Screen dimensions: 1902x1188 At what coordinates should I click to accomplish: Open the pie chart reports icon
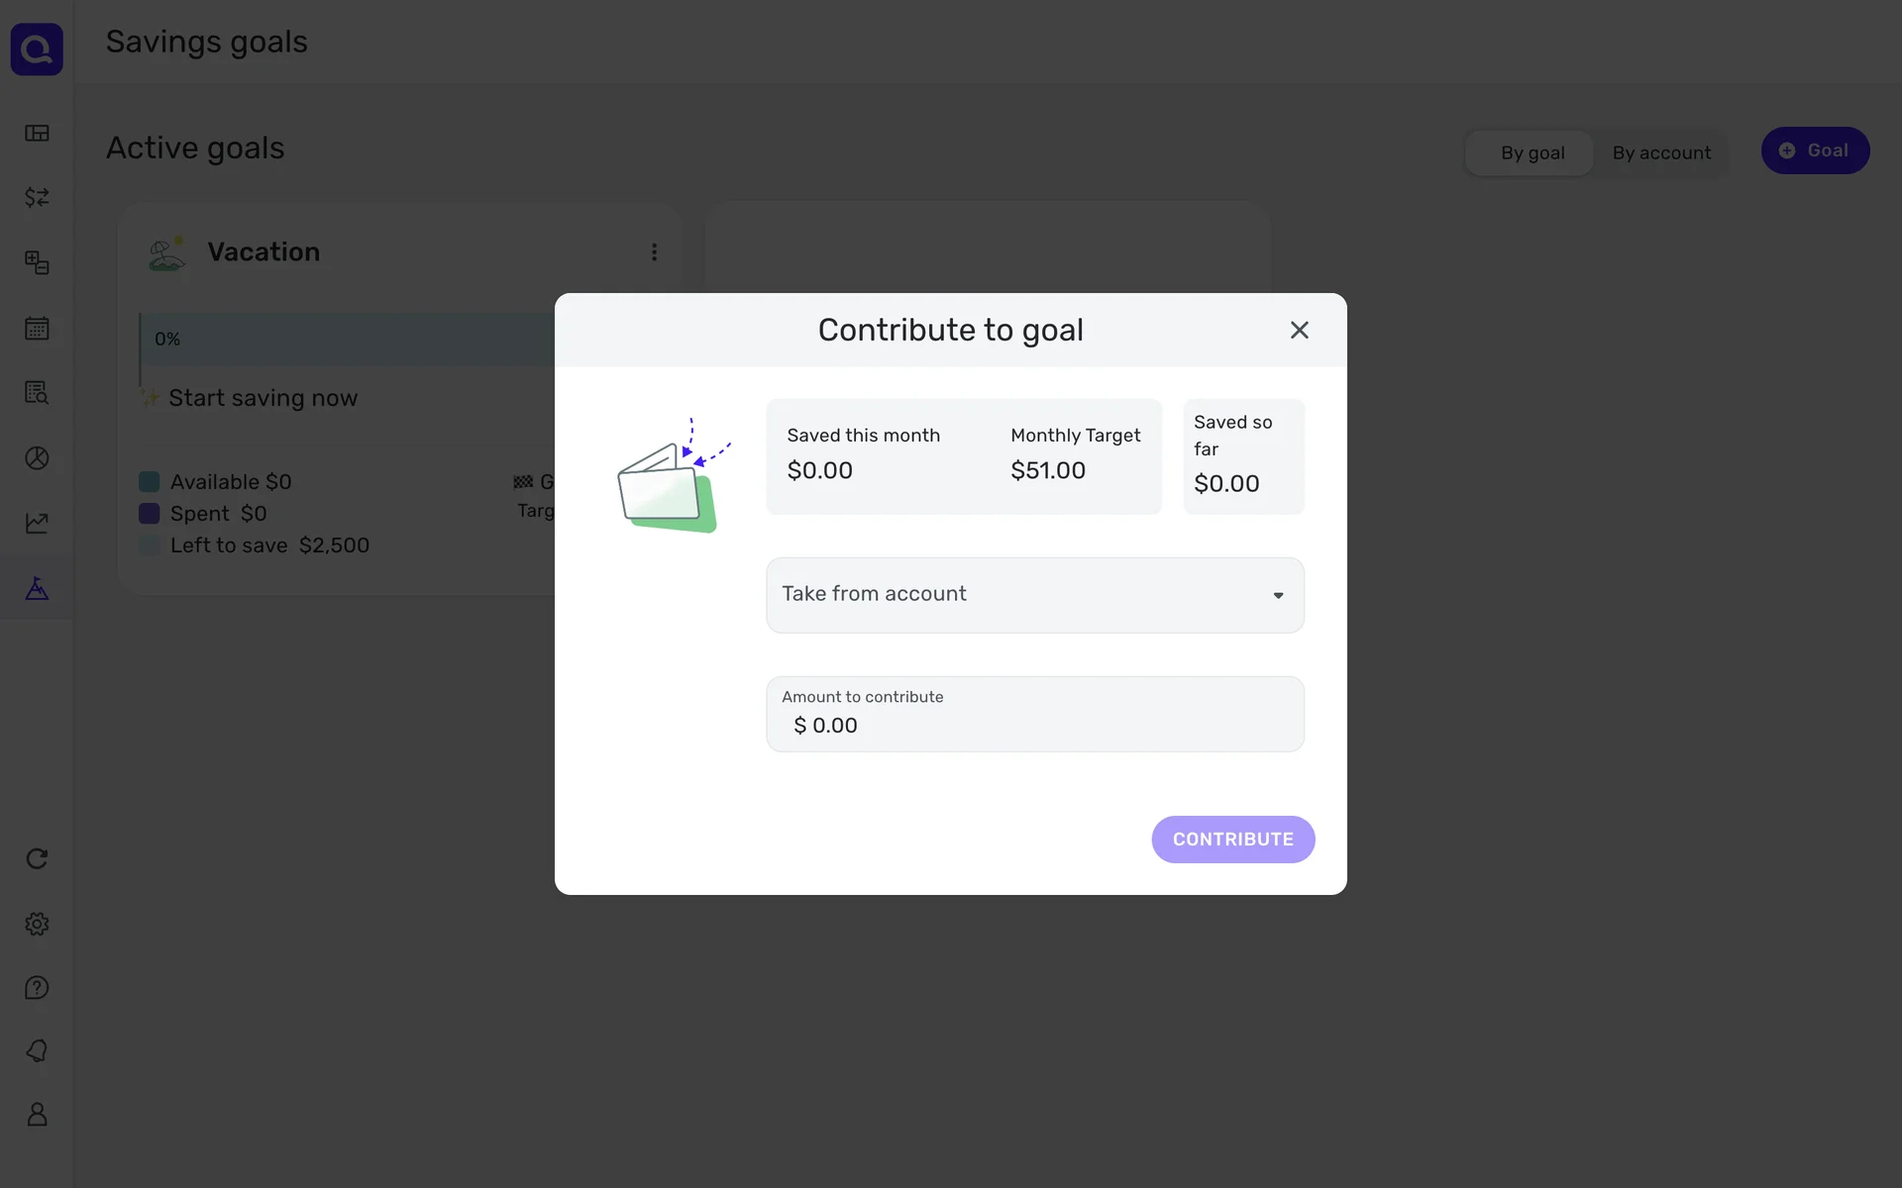37,457
